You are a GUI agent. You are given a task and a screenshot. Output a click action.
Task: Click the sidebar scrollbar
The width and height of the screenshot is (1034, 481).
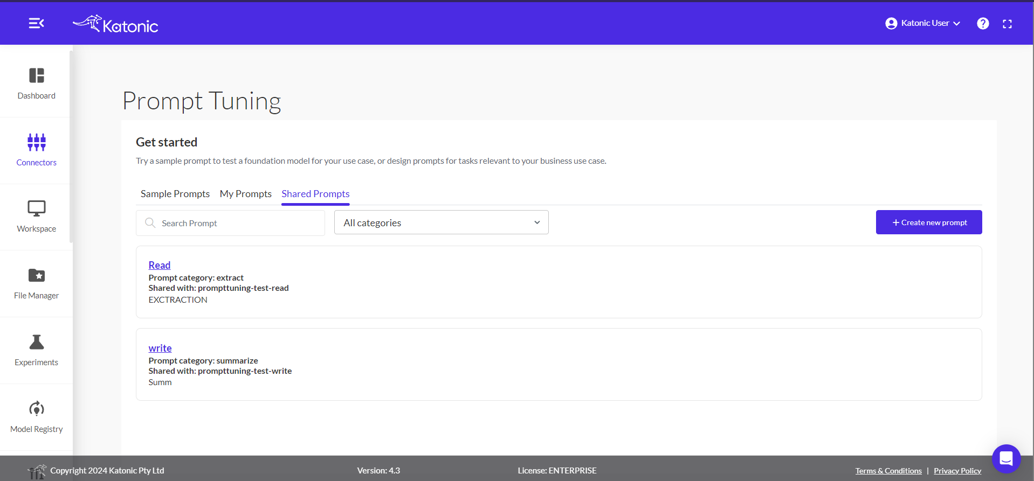71,147
